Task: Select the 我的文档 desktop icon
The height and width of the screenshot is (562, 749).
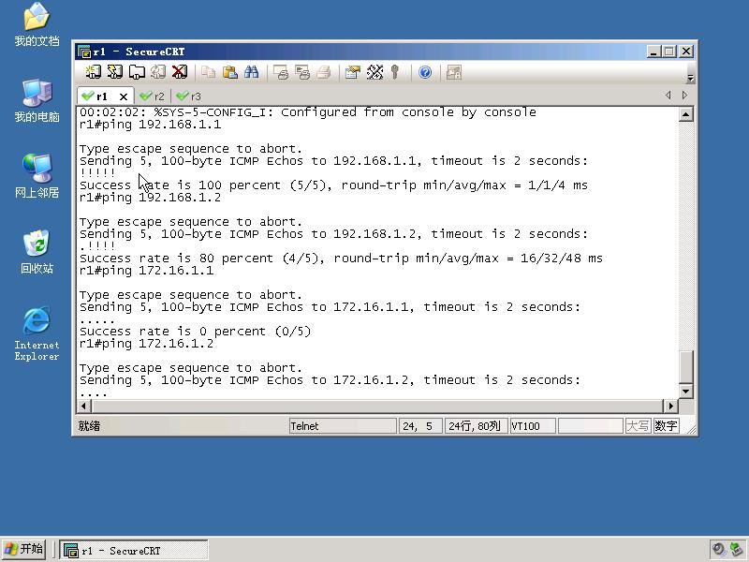Action: 37,25
